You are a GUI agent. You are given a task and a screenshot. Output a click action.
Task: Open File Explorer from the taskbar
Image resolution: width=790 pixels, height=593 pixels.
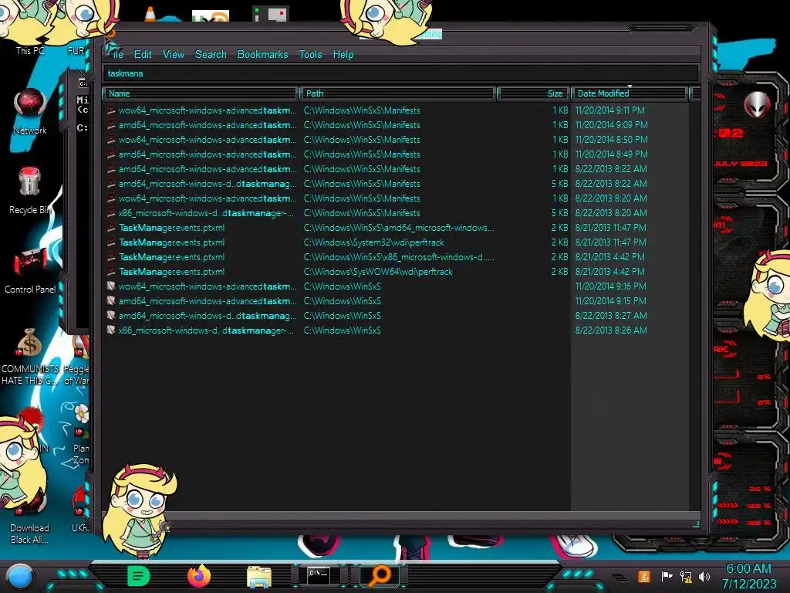click(259, 576)
